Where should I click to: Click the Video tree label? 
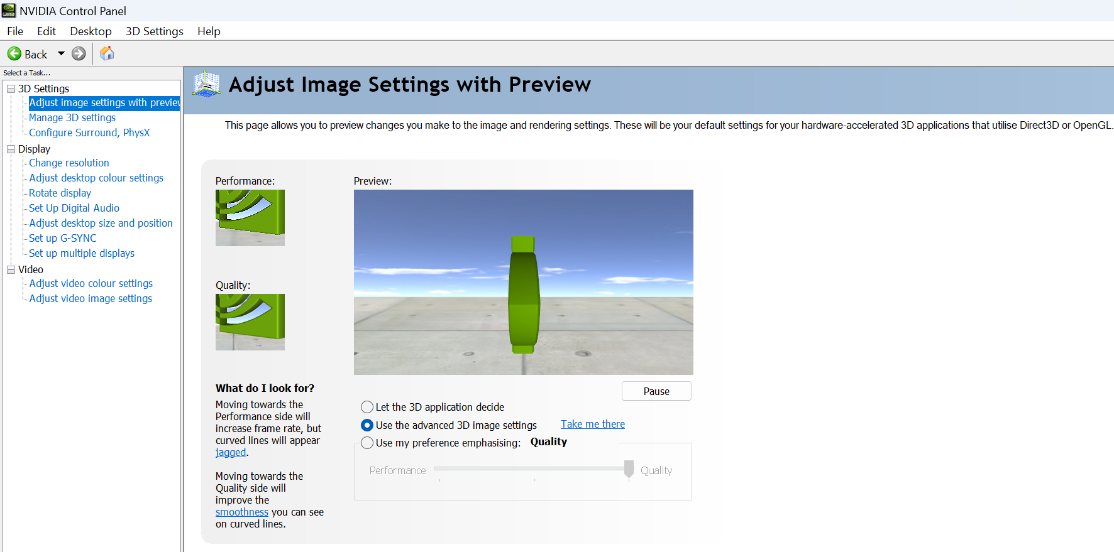31,269
